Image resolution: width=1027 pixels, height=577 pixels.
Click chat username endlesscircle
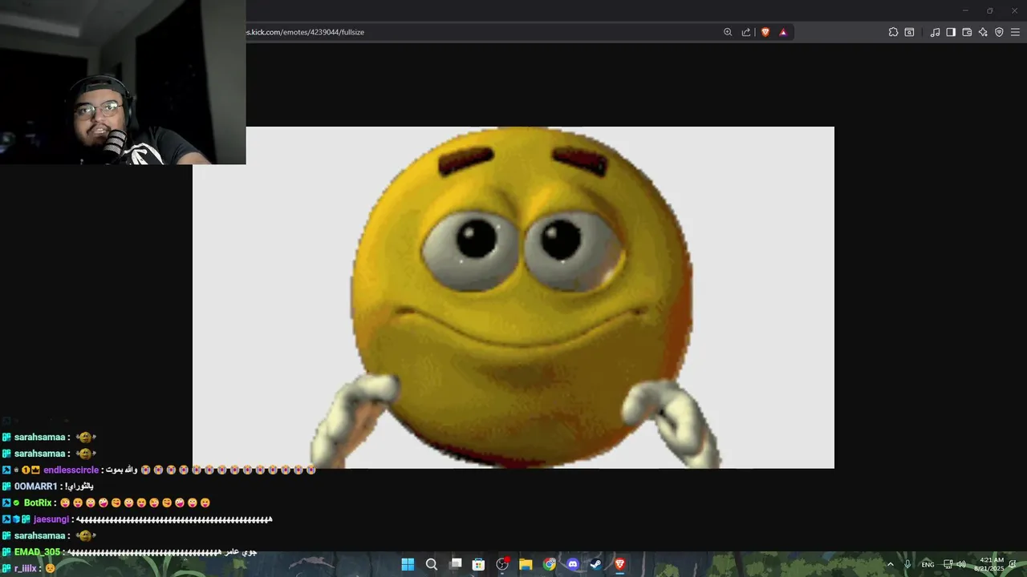coord(71,470)
